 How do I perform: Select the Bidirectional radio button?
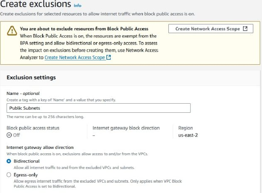coord(9,161)
